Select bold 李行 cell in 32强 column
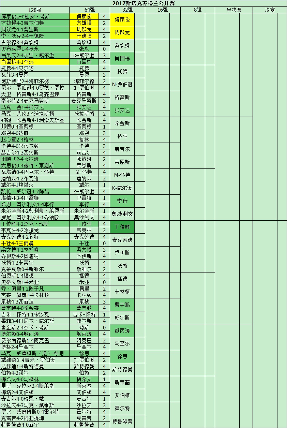The width and height of the screenshot is (287, 428). 122,201
